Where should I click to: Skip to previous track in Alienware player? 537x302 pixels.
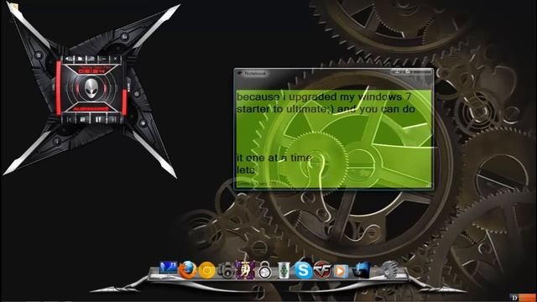[70, 119]
